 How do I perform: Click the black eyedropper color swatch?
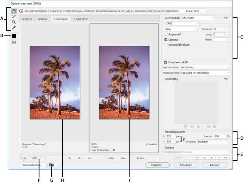coord(14,36)
